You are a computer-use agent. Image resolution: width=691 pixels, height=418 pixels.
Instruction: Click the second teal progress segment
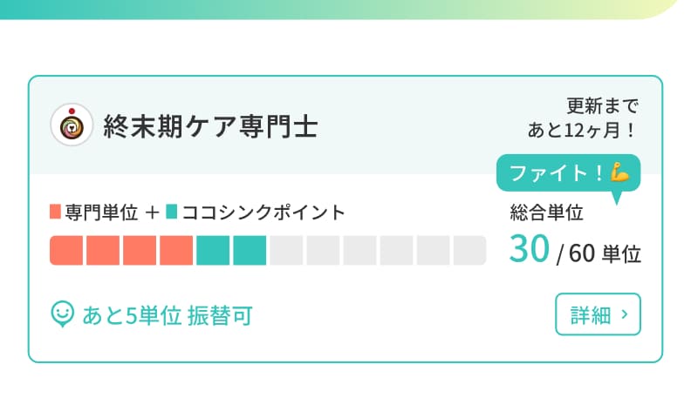tap(250, 250)
